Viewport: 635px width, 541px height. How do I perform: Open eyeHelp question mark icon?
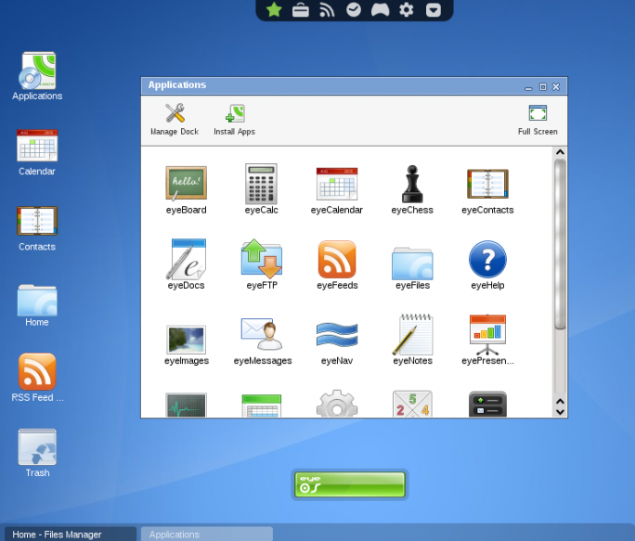click(487, 261)
